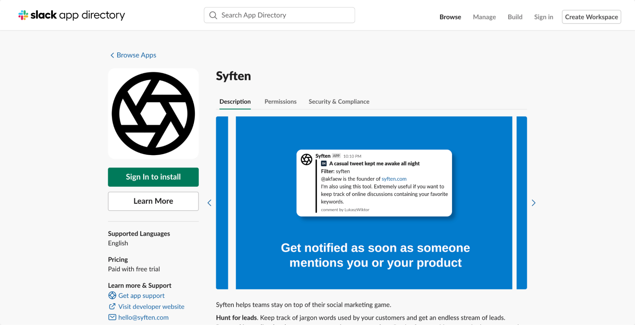Screen dimensions: 635x325
Task: Click the Pricing heading
Action: pos(118,260)
